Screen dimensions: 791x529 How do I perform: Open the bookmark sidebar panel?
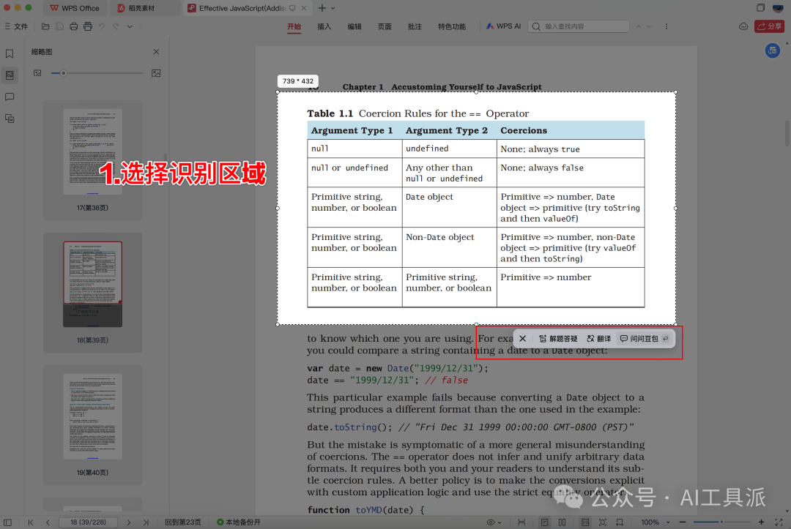point(10,53)
